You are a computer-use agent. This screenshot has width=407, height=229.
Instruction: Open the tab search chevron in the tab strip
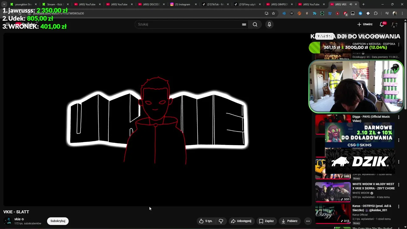(4, 4)
